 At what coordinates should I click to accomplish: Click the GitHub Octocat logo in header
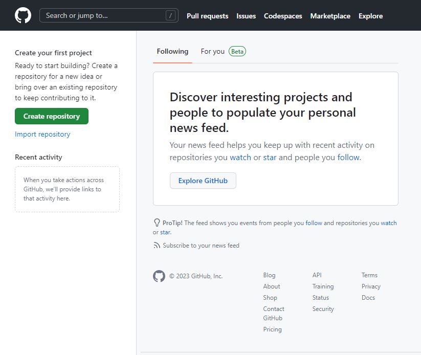[x=23, y=15]
